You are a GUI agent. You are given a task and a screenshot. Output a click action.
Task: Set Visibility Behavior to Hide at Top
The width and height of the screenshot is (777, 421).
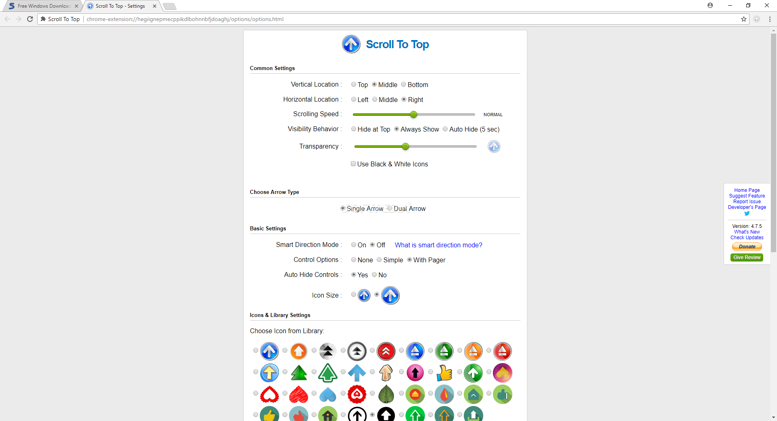(353, 129)
